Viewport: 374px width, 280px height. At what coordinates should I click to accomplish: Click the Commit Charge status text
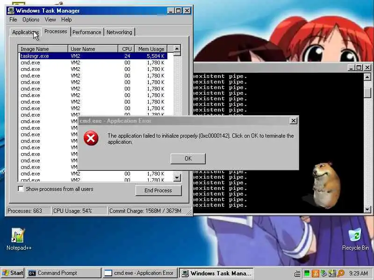coord(145,211)
